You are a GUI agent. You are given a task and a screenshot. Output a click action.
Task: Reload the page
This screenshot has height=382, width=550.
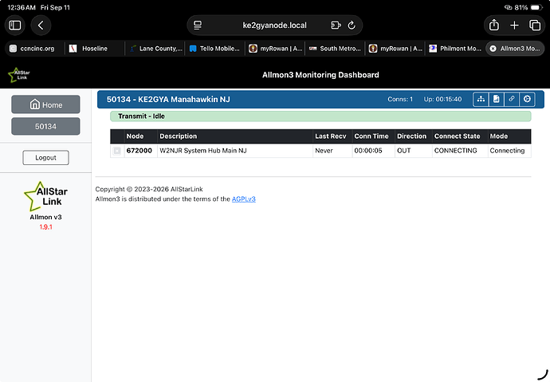[x=352, y=26]
